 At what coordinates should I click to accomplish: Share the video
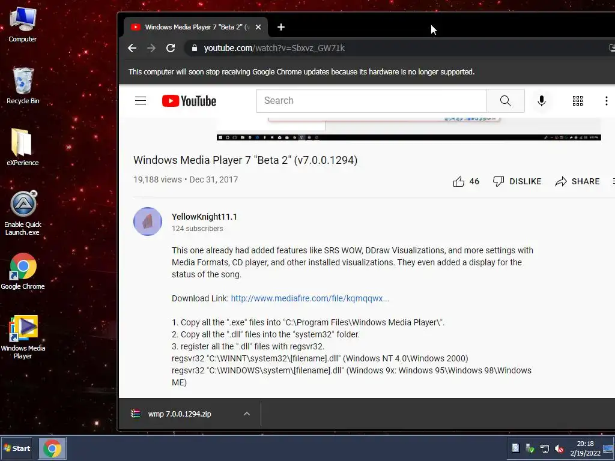(577, 181)
